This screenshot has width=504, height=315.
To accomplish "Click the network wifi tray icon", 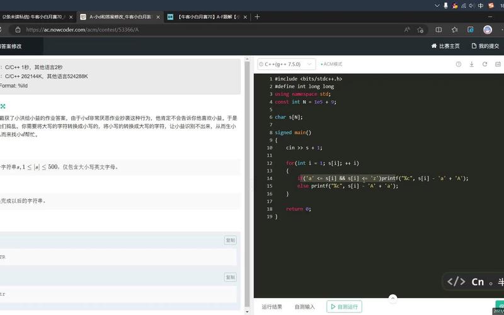I will click(x=463, y=6).
